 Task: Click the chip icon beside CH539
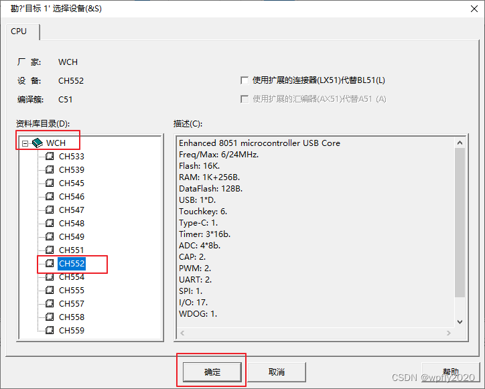pyautogui.click(x=50, y=169)
